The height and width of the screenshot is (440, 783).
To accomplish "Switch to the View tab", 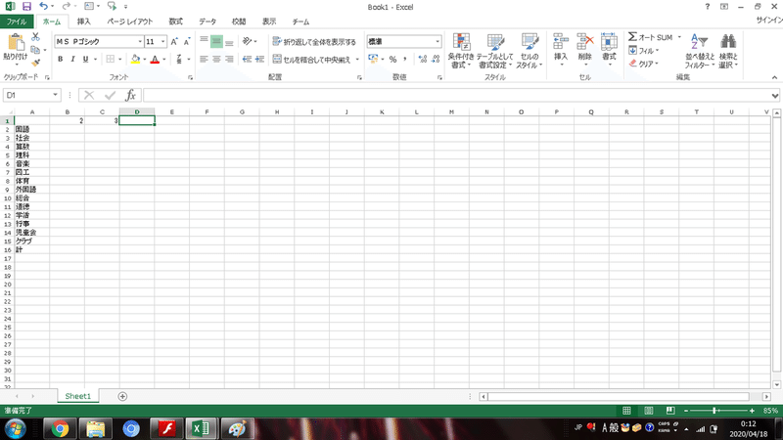I will [x=269, y=22].
